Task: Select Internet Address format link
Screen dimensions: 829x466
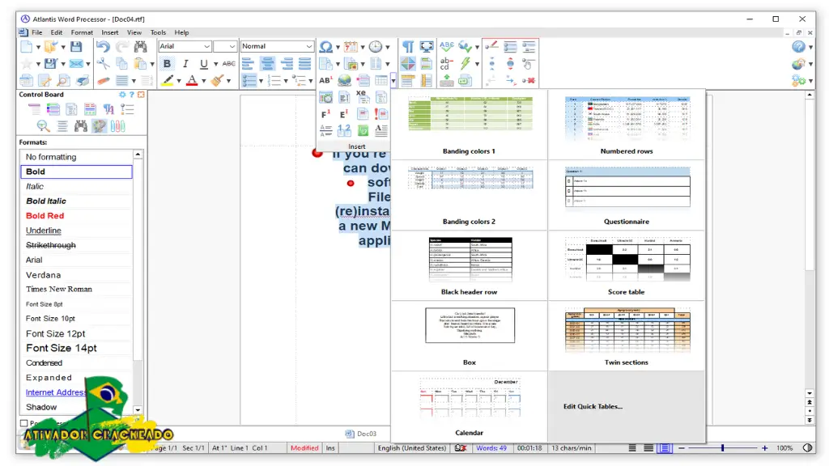Action: point(56,392)
